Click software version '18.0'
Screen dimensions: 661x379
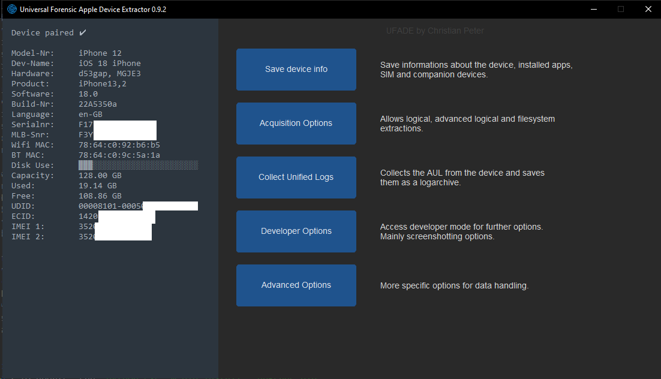88,94
